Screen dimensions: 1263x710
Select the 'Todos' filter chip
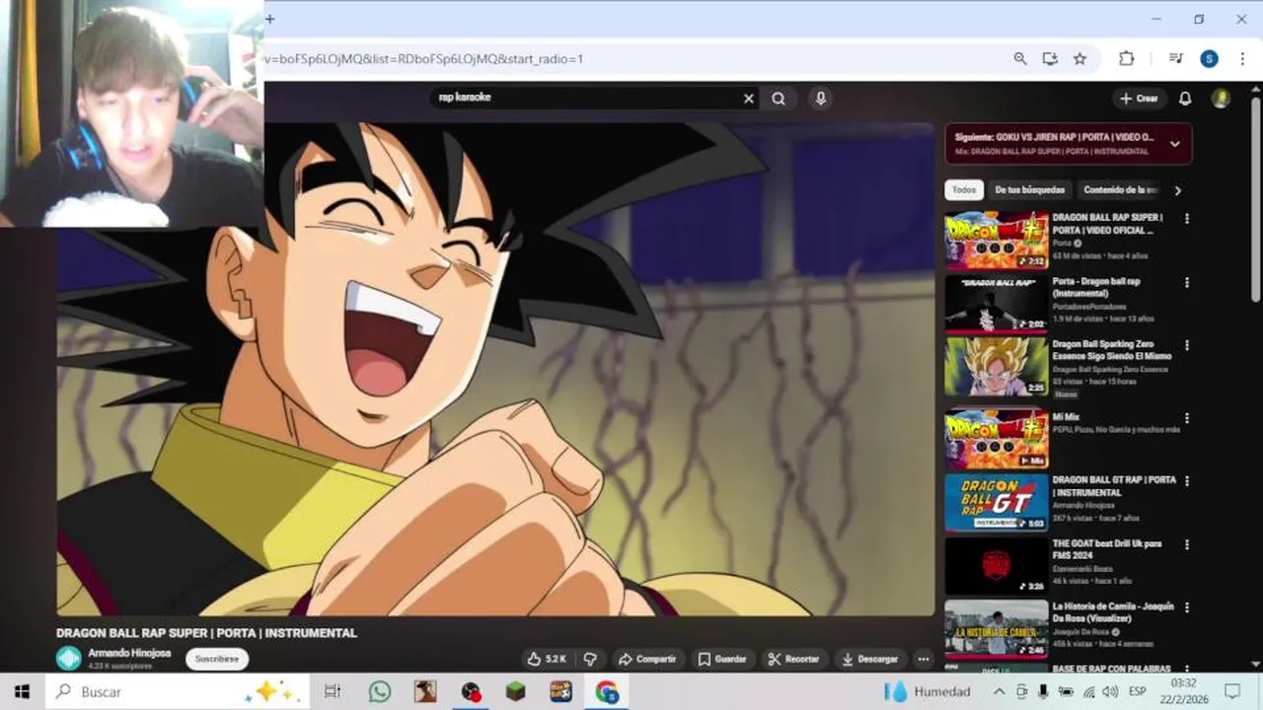click(964, 190)
